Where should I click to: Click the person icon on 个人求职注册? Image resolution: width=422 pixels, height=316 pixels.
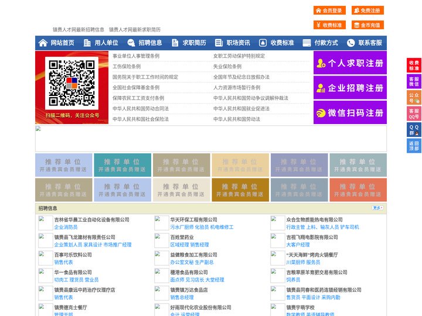[x=321, y=63]
